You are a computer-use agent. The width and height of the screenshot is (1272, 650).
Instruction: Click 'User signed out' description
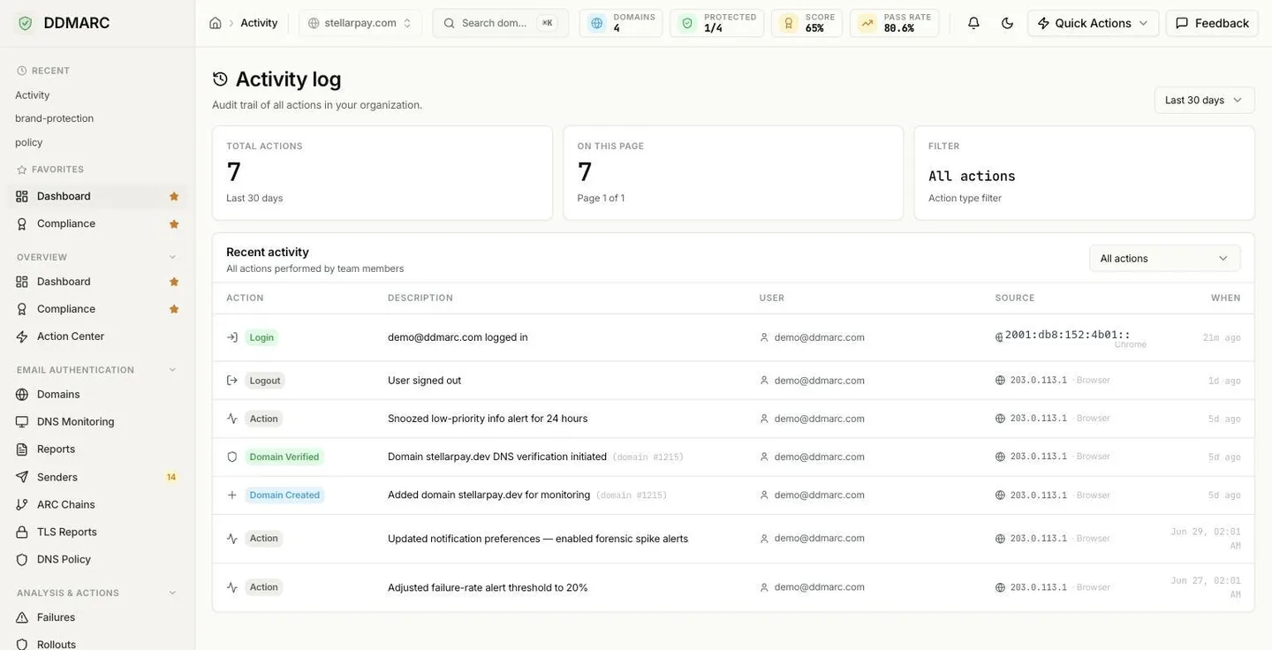(424, 381)
